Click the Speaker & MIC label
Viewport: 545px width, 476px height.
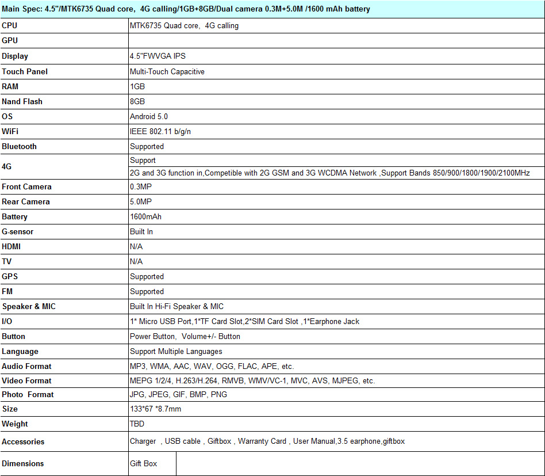click(x=64, y=307)
